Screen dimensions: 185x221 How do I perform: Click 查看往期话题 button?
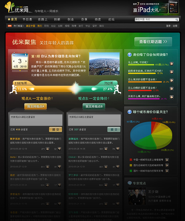(153, 42)
